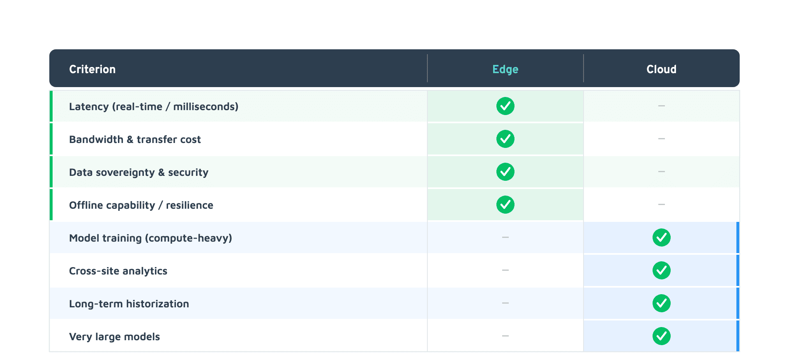This screenshot has width=789, height=355.
Task: Click the 'Latency (real-time / milliseconds)' label
Action: (154, 106)
